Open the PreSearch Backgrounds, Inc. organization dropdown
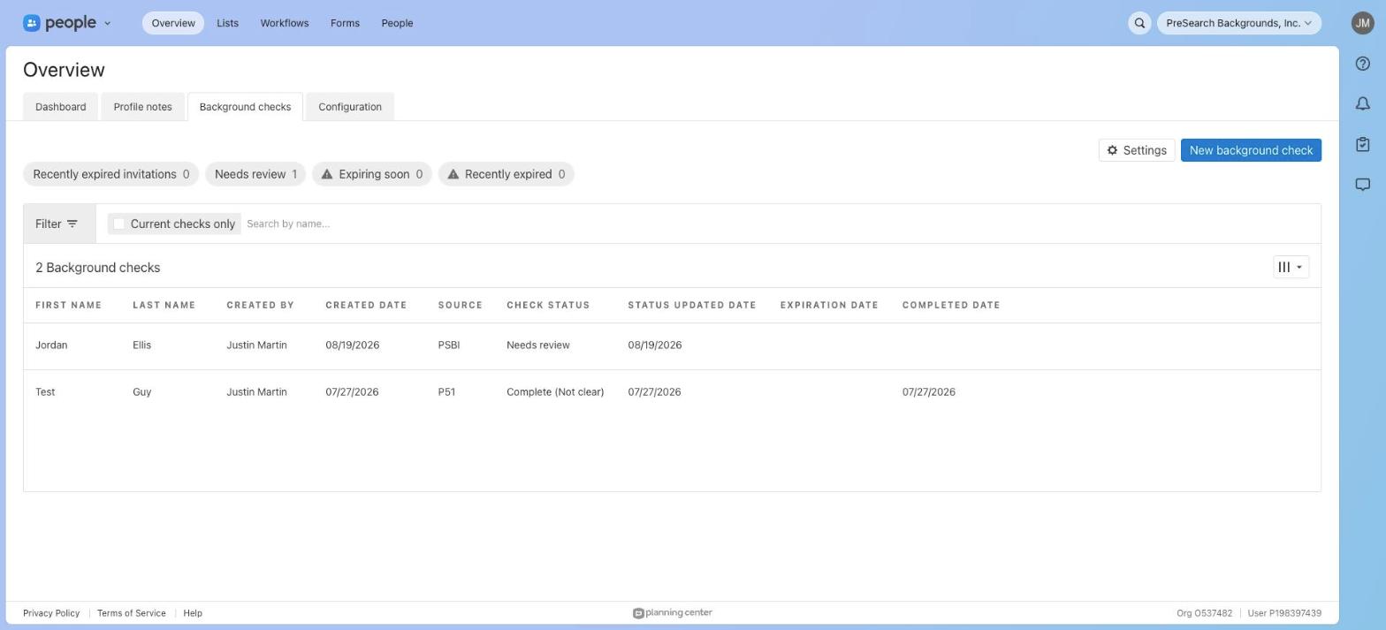The image size is (1386, 630). click(x=1238, y=23)
